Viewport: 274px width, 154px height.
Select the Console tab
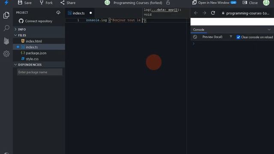pos(199,30)
